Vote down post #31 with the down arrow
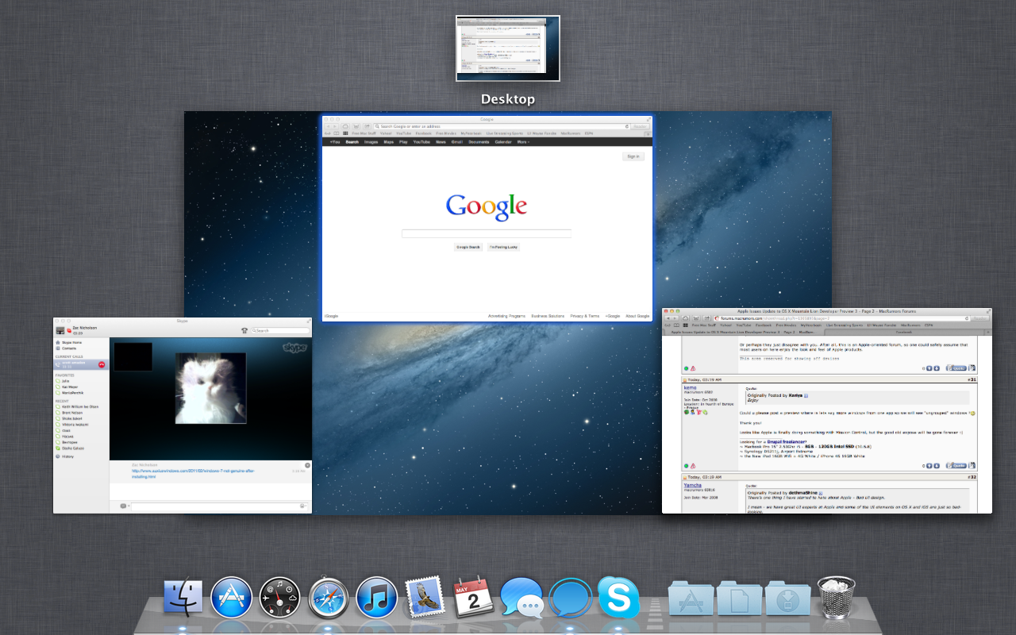 (937, 466)
